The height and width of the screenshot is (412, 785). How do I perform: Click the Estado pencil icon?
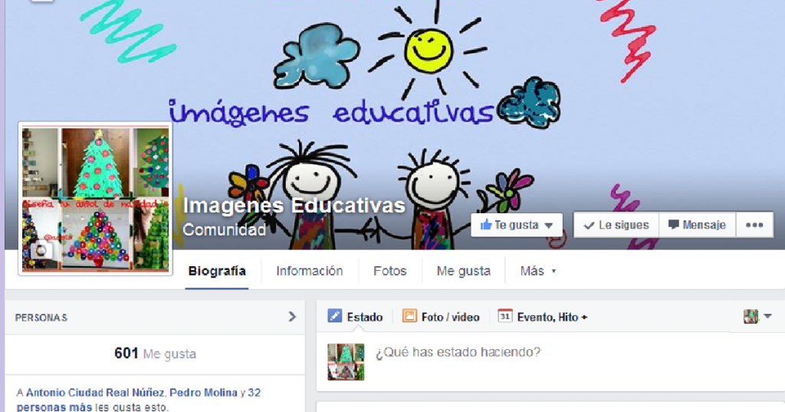[x=335, y=316]
